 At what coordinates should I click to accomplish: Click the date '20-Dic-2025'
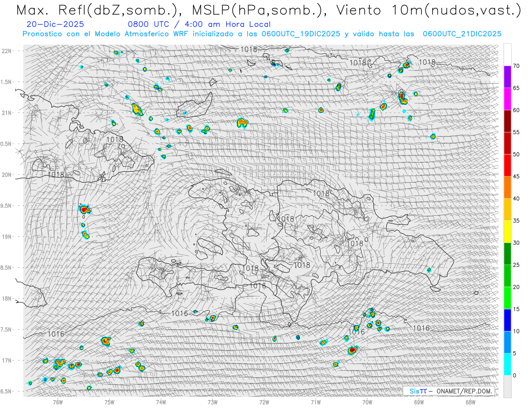55,25
